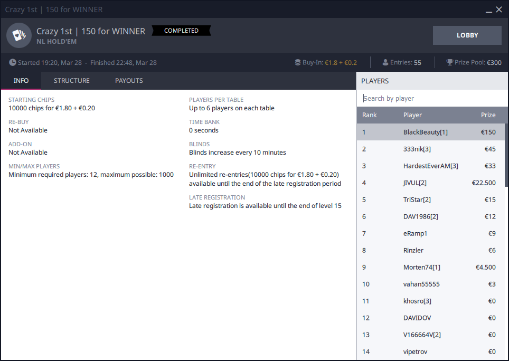Click the Prize Pool value €300
Image resolution: width=509 pixels, height=361 pixels.
[x=494, y=62]
